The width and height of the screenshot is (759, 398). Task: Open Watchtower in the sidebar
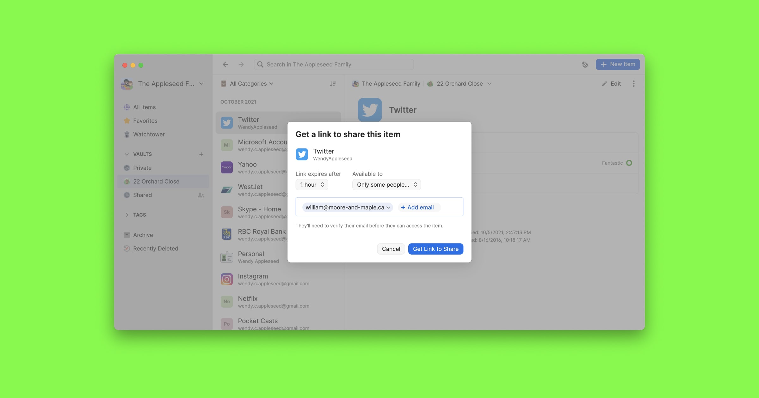(x=149, y=134)
